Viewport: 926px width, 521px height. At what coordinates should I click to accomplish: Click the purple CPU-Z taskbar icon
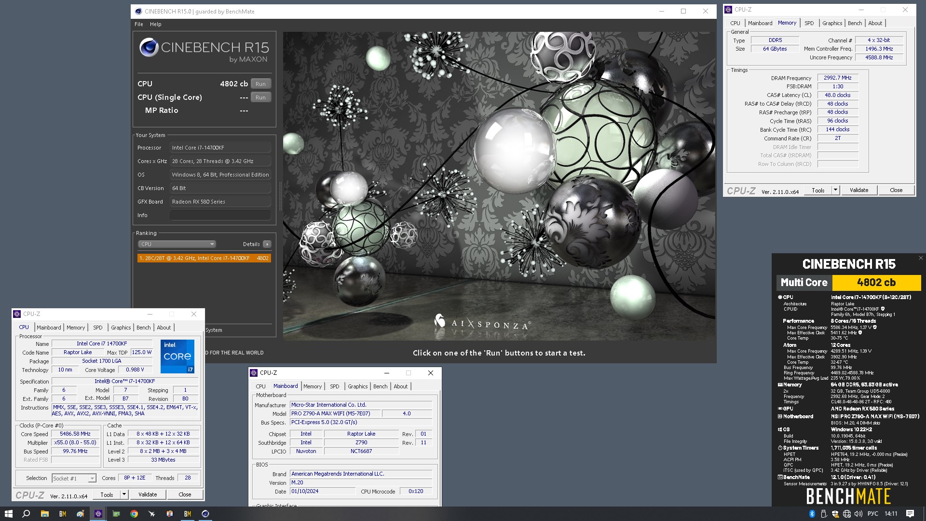click(x=98, y=514)
